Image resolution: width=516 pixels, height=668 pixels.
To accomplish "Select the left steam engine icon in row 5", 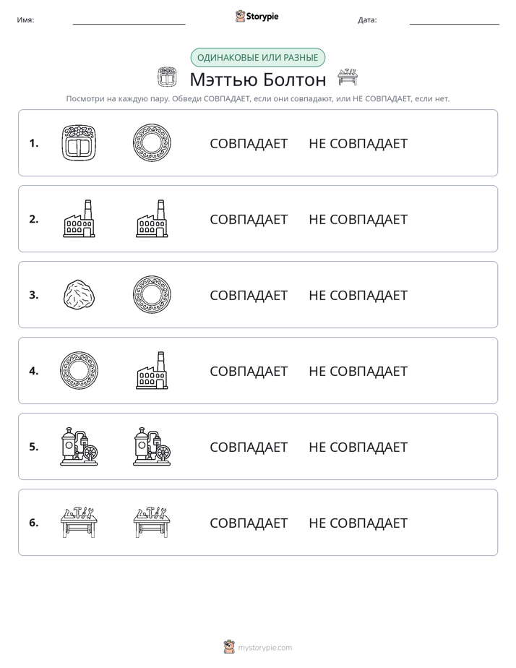I will [x=79, y=447].
